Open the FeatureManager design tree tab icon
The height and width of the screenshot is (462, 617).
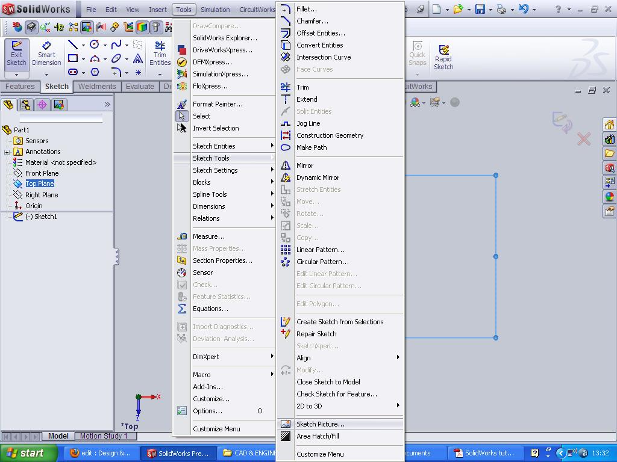tap(8, 105)
